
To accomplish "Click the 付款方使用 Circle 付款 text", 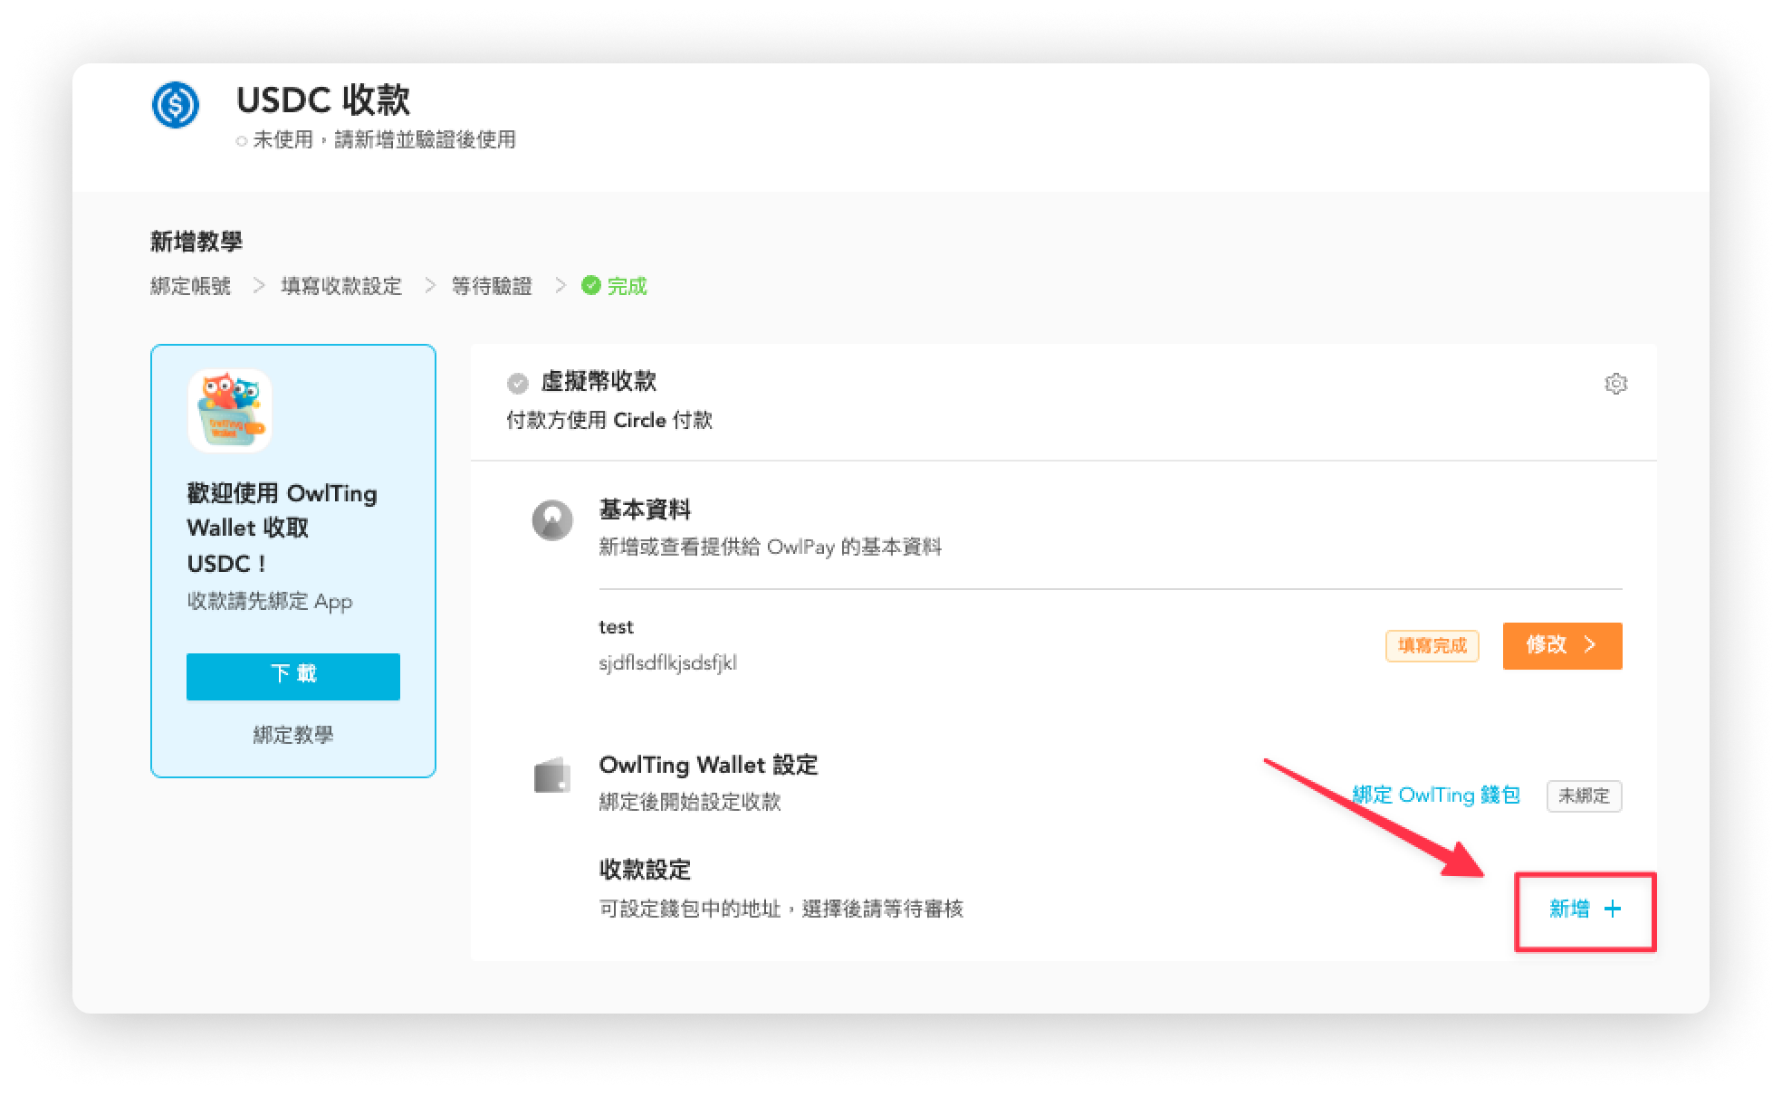I will [x=609, y=420].
